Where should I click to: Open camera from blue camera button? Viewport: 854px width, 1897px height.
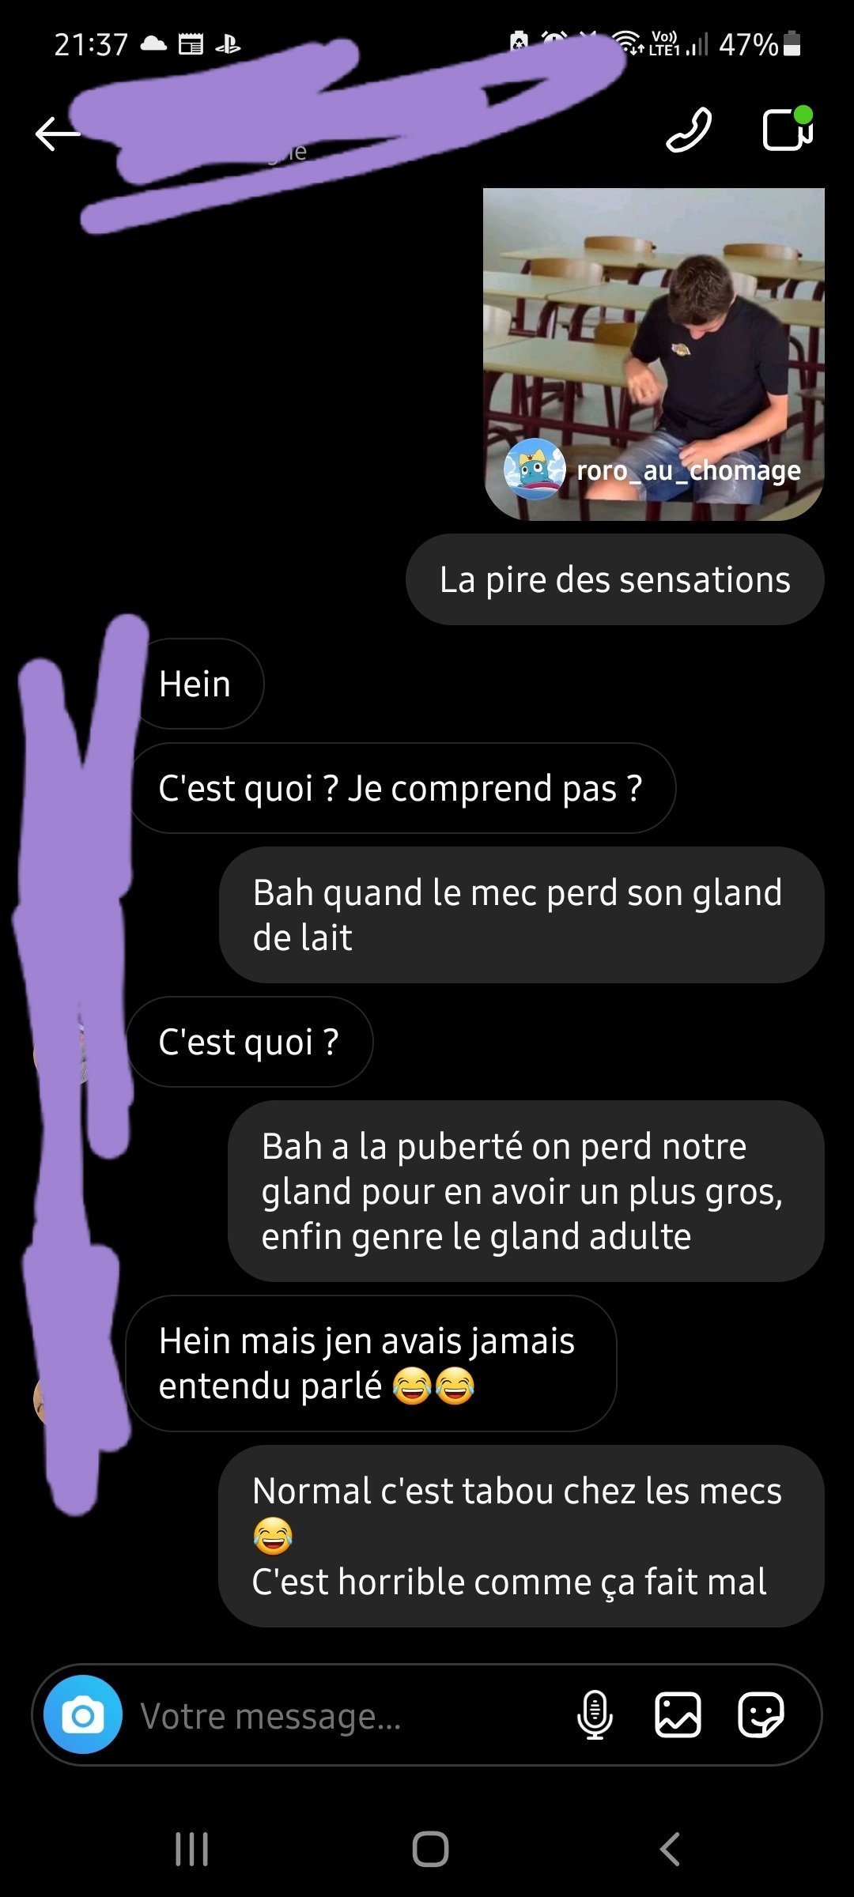pos(83,1714)
